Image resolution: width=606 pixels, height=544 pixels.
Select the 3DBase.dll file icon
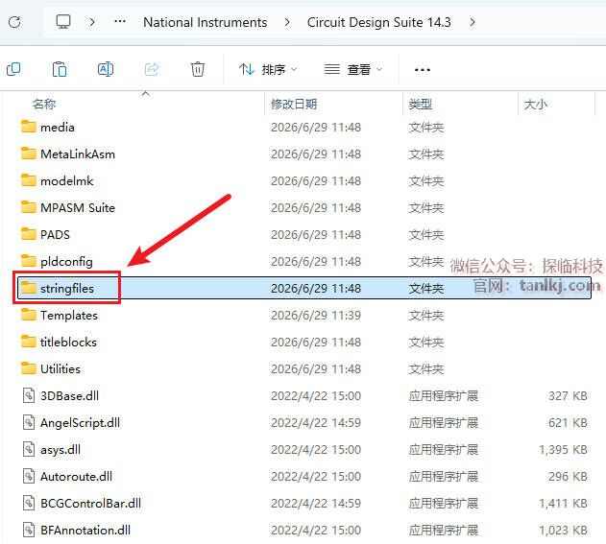29,395
